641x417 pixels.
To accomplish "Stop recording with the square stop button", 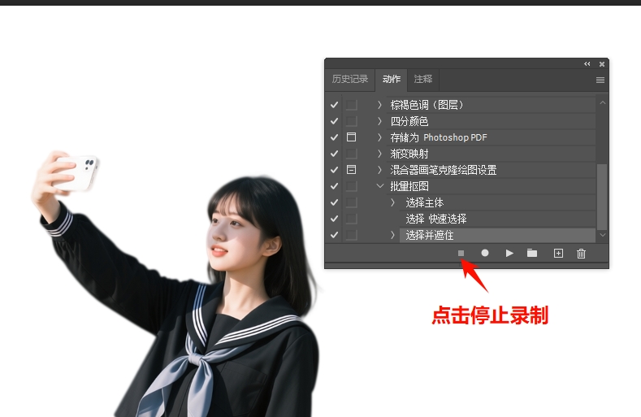I will [x=461, y=254].
